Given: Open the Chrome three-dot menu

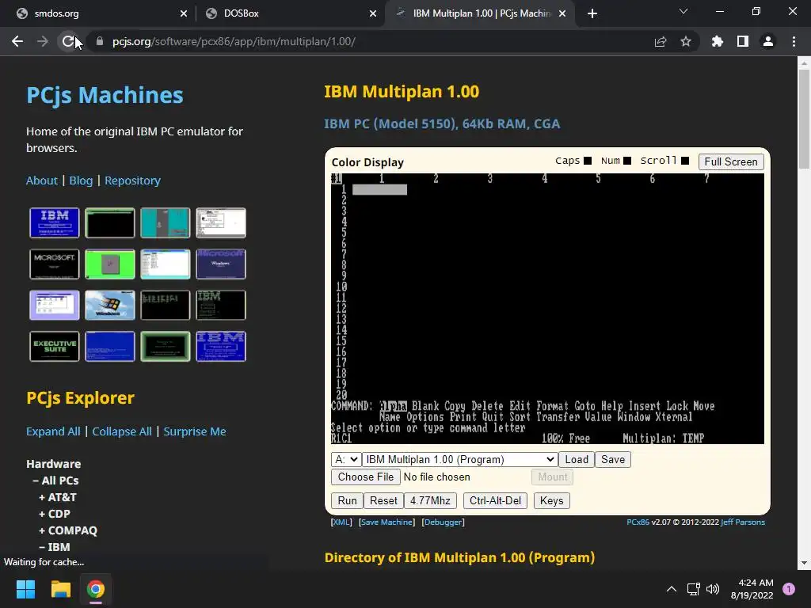Looking at the screenshot, I should pos(794,41).
